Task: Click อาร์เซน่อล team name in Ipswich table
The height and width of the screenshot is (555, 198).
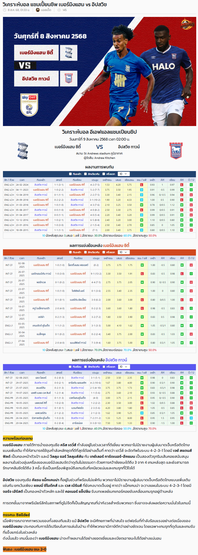Action: click(x=77, y=423)
